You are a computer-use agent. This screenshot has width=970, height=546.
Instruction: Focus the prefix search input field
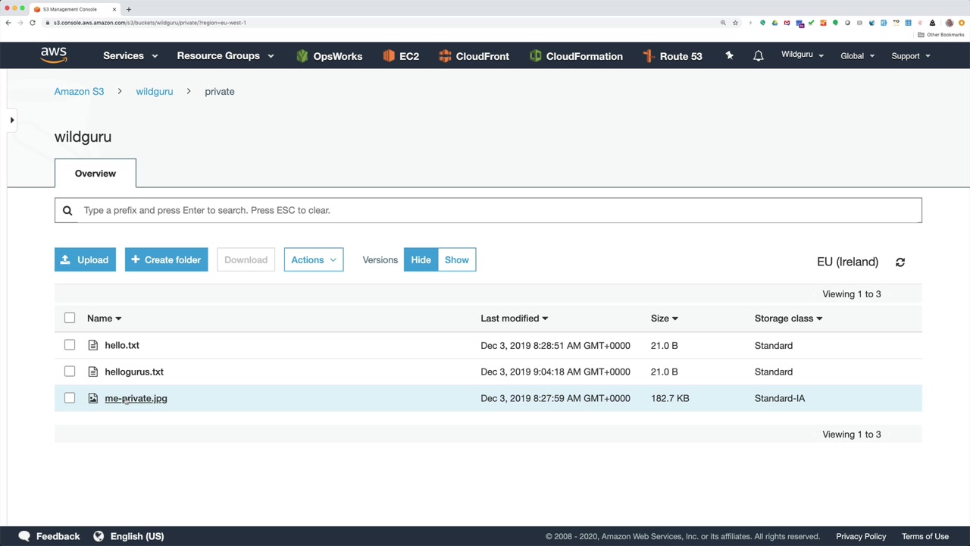tap(488, 211)
